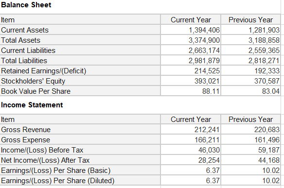Select Basic EPS previous year 10.02
Screen dimensions: 284x188
(x=271, y=171)
